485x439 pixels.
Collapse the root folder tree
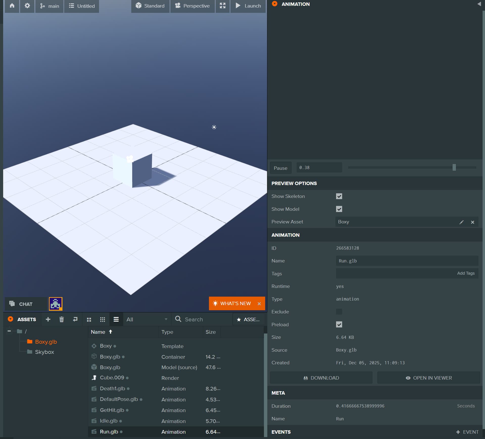pos(9,331)
